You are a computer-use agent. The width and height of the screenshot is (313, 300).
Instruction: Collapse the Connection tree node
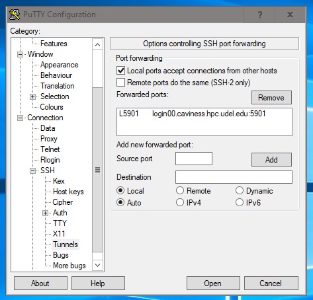[20, 118]
